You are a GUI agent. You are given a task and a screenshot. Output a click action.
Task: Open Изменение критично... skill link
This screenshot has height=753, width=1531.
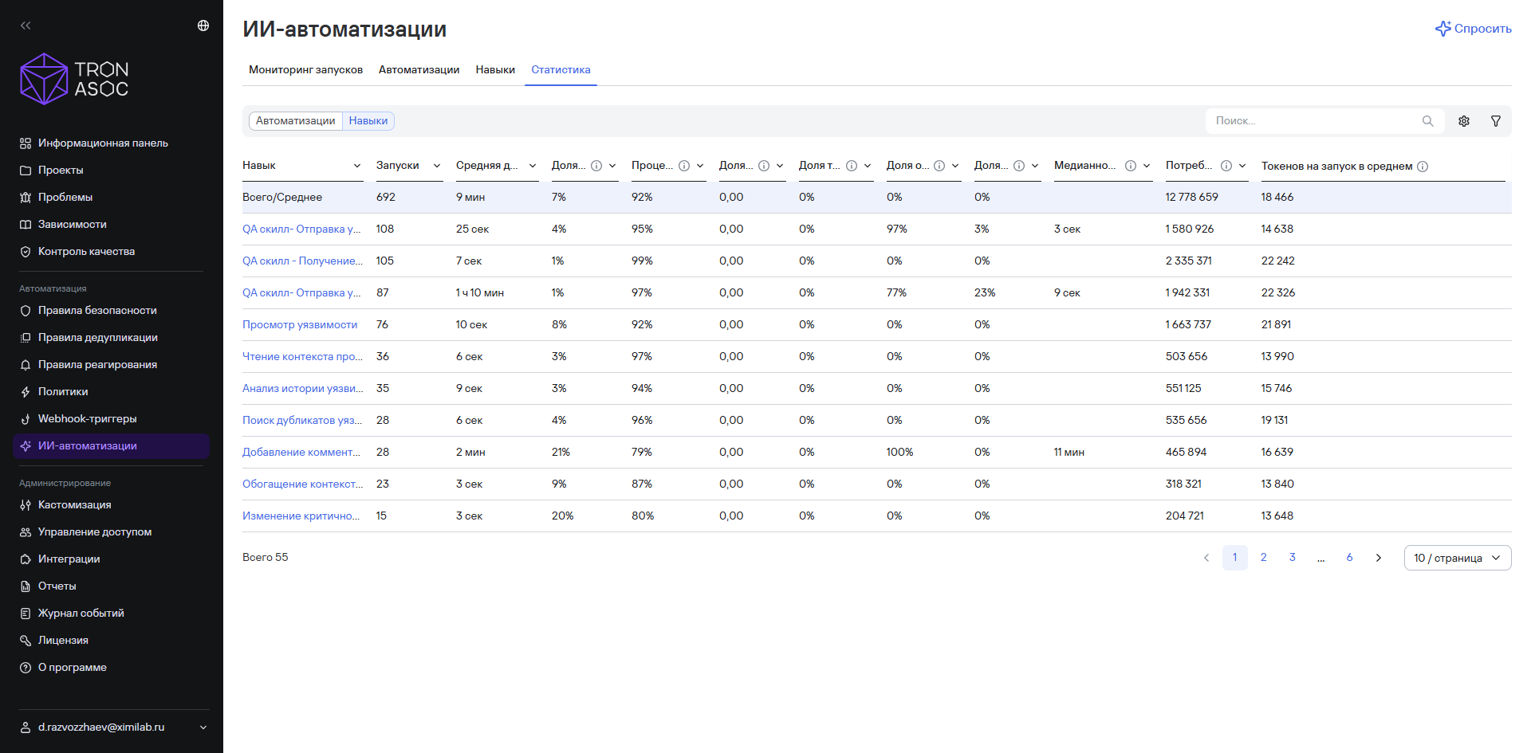(301, 516)
